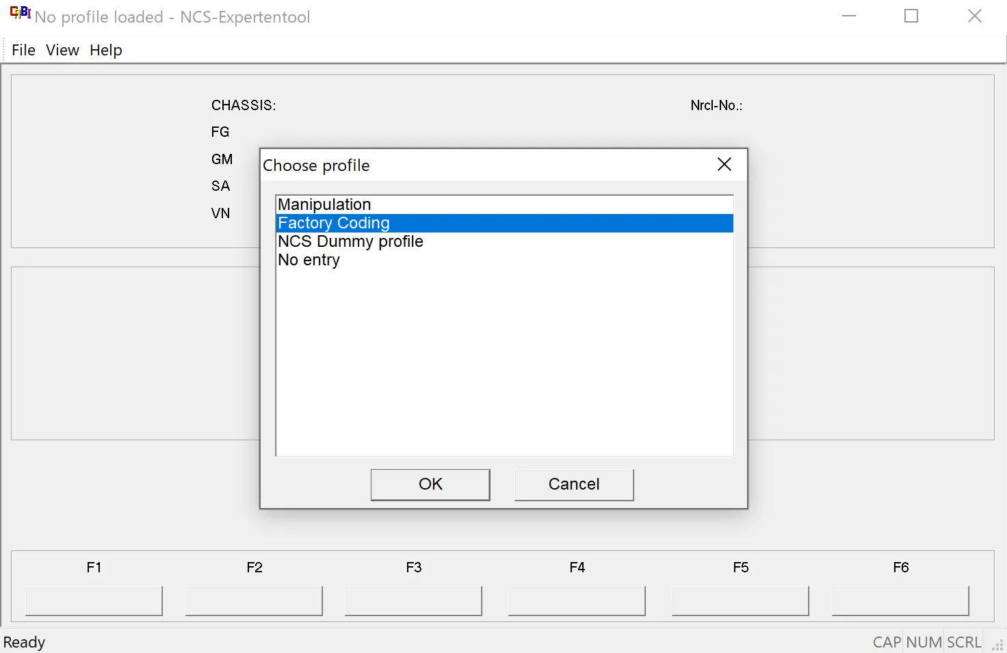Open the Help menu
This screenshot has width=1007, height=653.
click(106, 50)
